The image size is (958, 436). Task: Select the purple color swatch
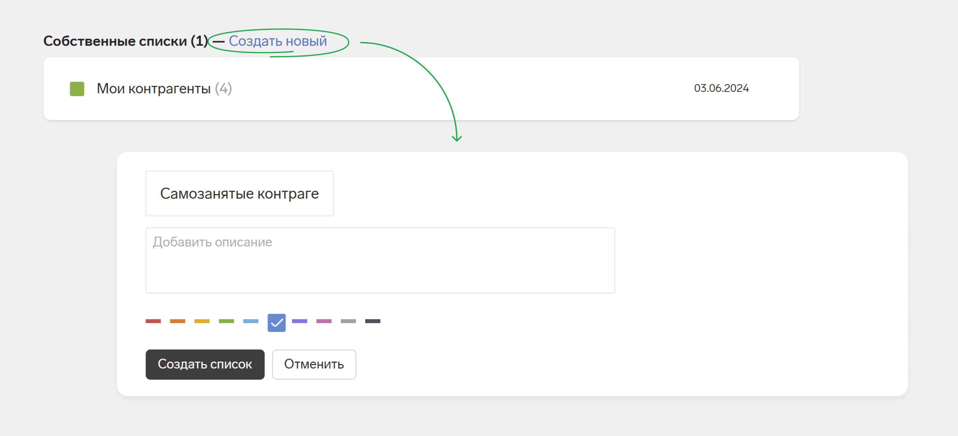pyautogui.click(x=299, y=321)
